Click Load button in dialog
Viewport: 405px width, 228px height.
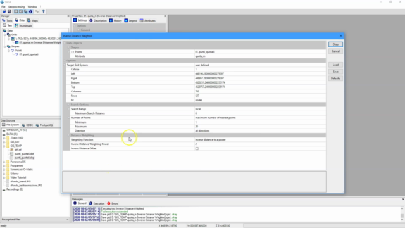coord(335,65)
